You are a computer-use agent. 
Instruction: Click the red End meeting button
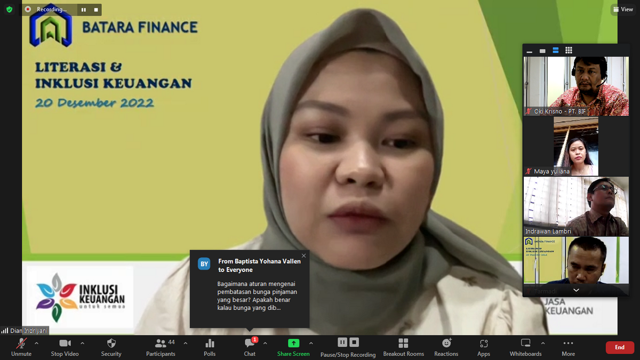pos(620,347)
